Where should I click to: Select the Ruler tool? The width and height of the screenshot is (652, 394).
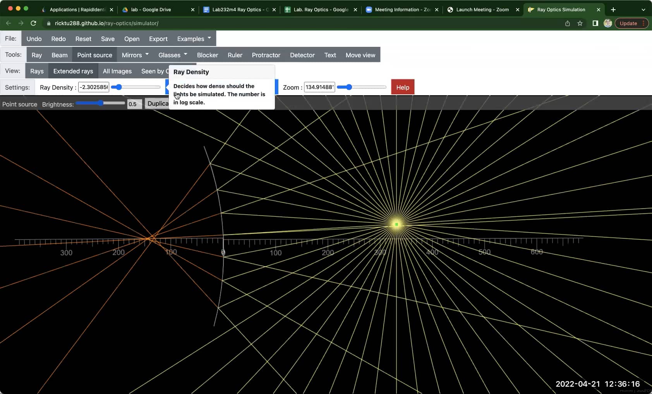tap(235, 55)
